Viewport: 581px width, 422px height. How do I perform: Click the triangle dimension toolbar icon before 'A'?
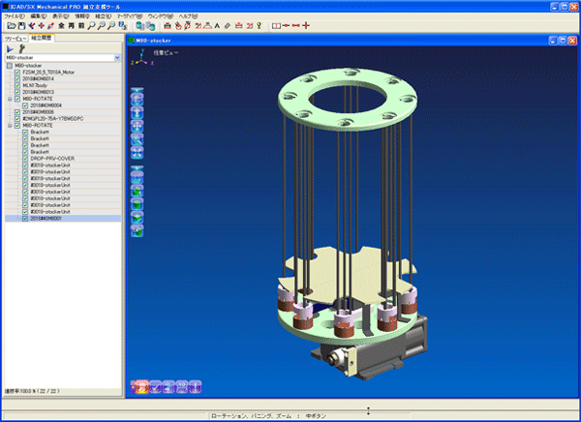208,25
